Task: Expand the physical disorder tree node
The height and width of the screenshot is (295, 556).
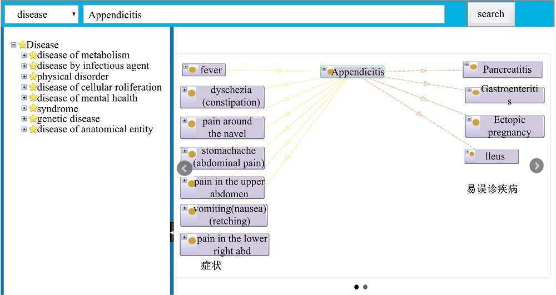Action: (x=24, y=77)
